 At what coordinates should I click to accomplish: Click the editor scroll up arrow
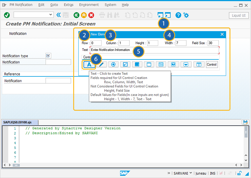[x=246, y=155]
